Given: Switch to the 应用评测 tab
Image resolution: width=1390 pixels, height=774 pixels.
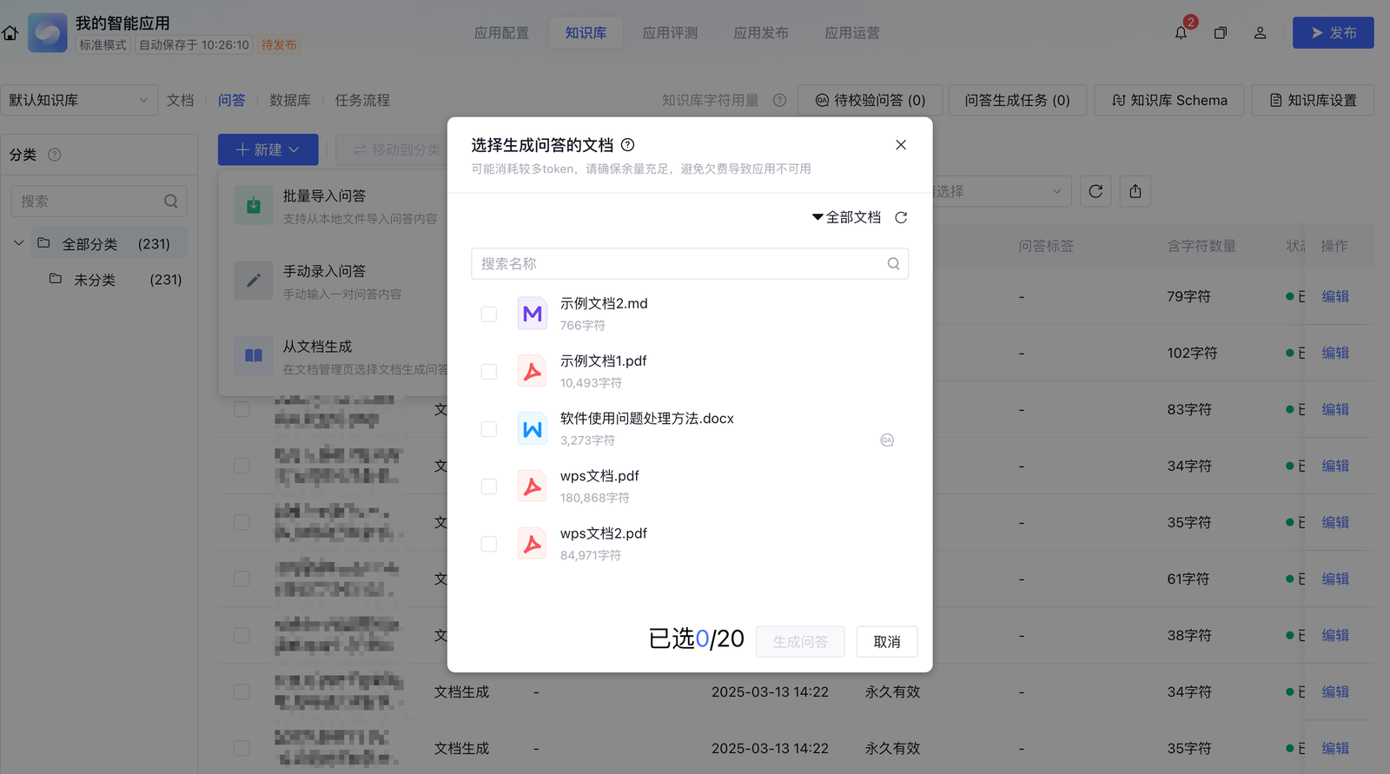Looking at the screenshot, I should (x=670, y=33).
